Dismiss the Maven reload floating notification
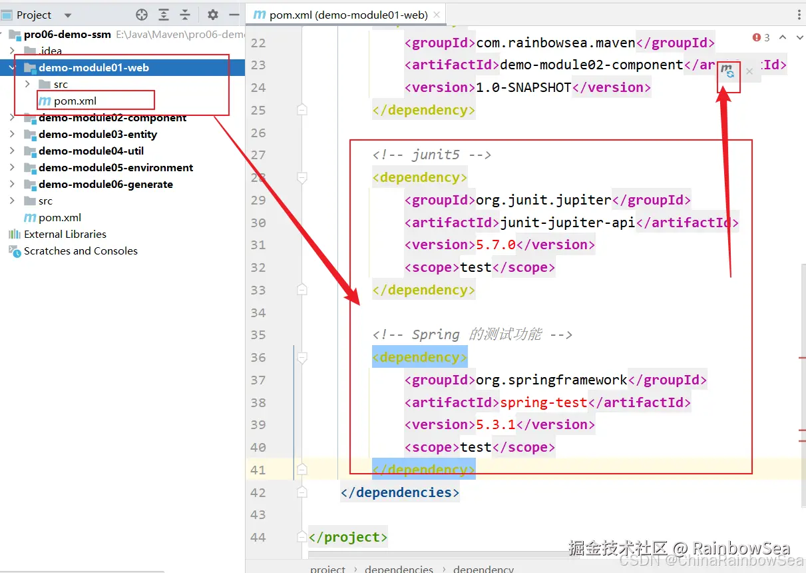Viewport: 806px width, 573px height. coord(749,71)
